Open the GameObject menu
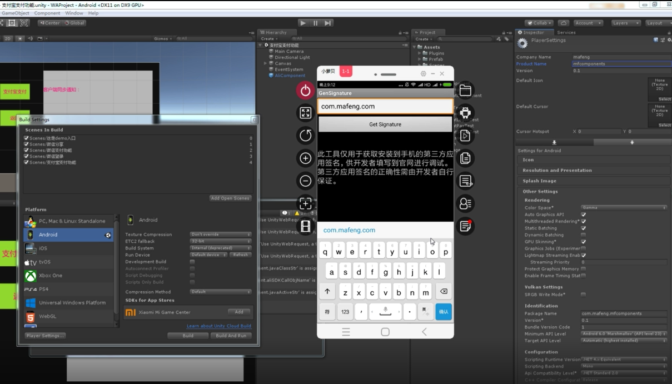Image resolution: width=672 pixels, height=384 pixels. click(15, 13)
